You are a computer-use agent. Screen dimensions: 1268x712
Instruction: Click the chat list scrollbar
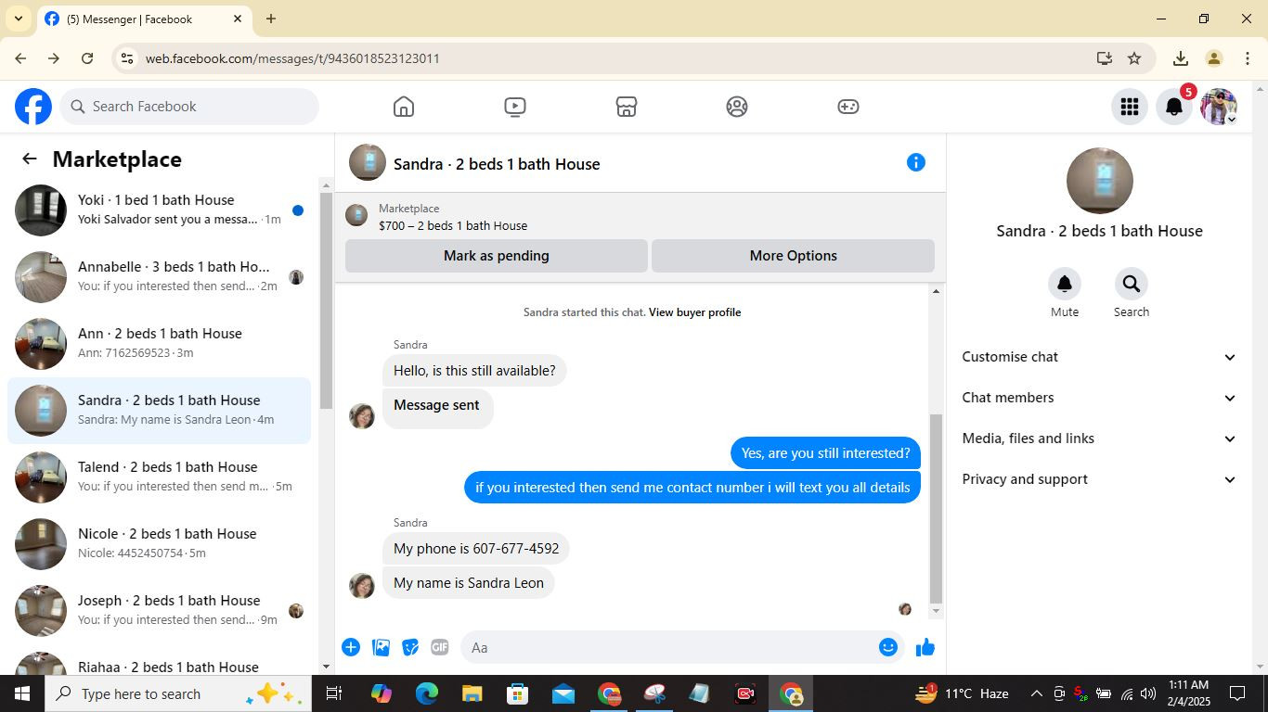point(326,301)
